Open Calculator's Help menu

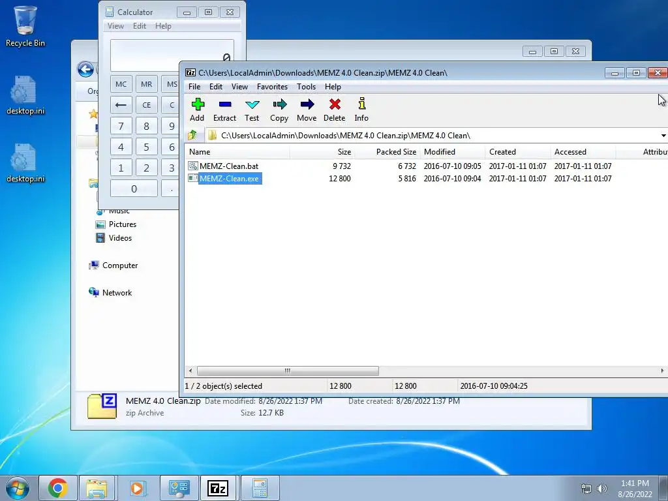pos(163,26)
